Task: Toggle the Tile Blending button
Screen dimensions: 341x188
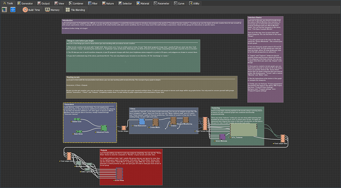Action: click(x=76, y=10)
